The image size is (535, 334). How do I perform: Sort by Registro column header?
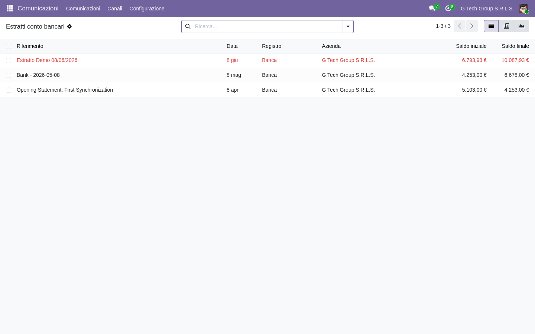point(272,46)
